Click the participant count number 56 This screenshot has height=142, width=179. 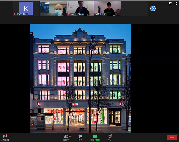(x=70, y=135)
